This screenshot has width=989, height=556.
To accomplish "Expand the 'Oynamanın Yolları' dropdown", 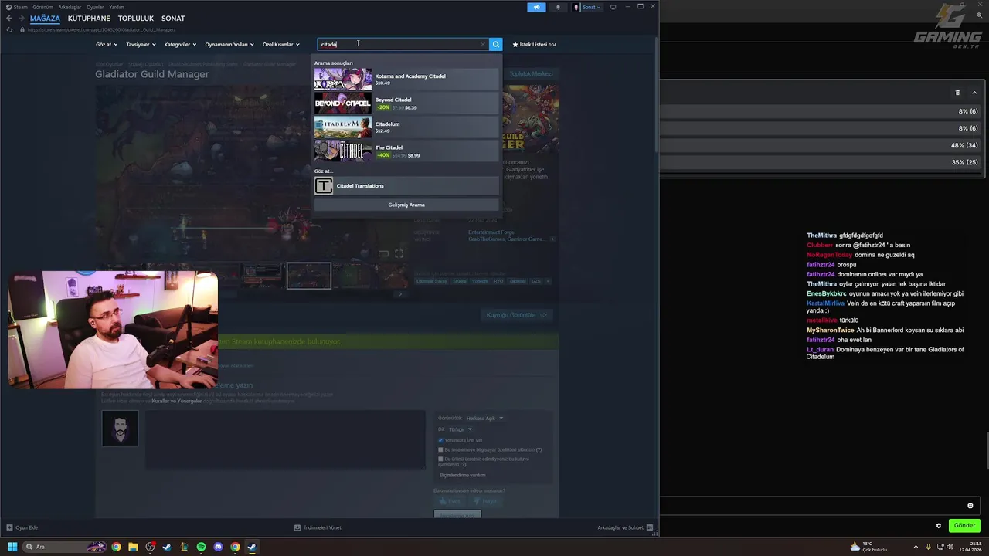I will (x=229, y=44).
